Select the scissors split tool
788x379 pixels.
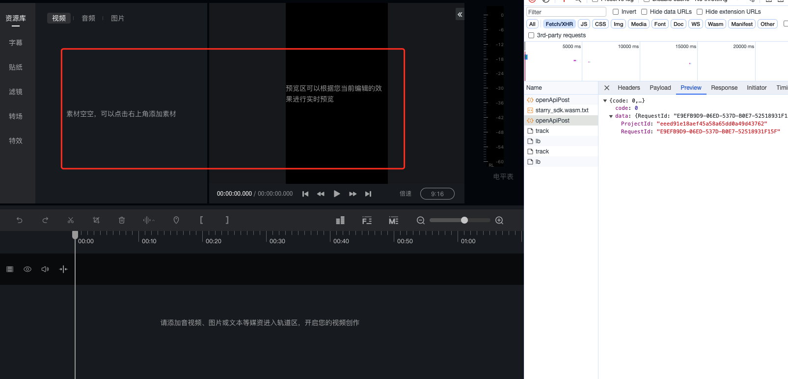click(x=71, y=220)
